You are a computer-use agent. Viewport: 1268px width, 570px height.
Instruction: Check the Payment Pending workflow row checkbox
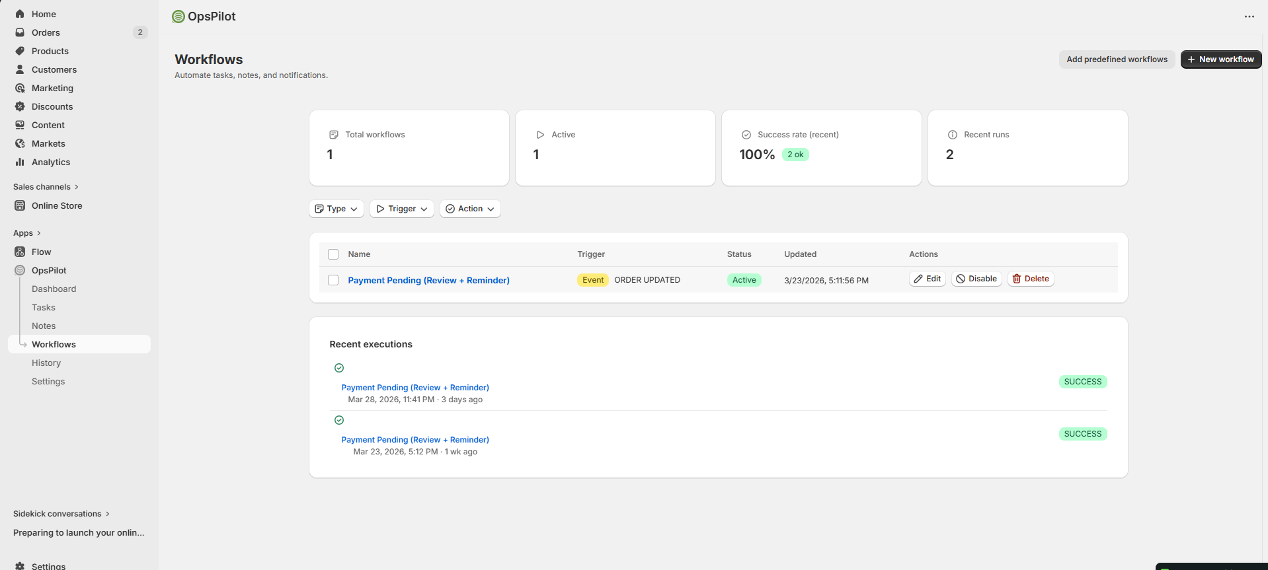pyautogui.click(x=333, y=280)
